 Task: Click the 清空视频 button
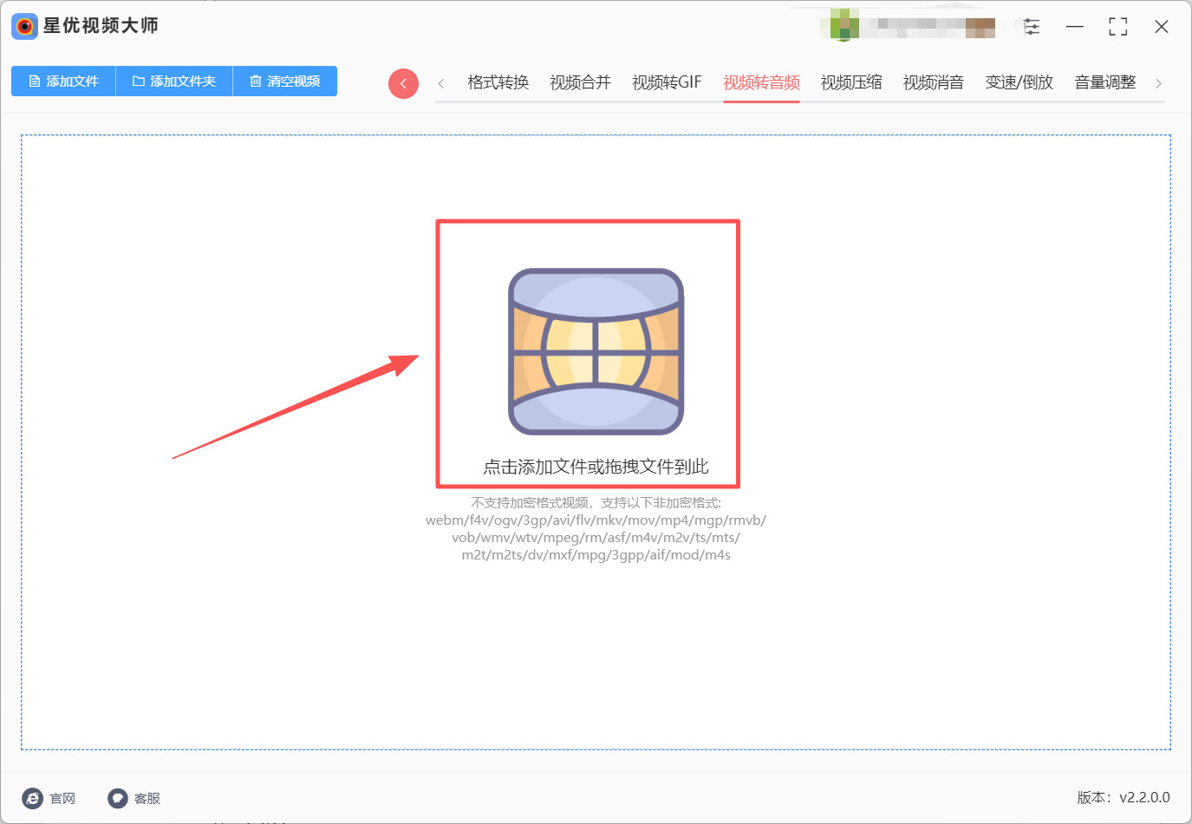[285, 81]
